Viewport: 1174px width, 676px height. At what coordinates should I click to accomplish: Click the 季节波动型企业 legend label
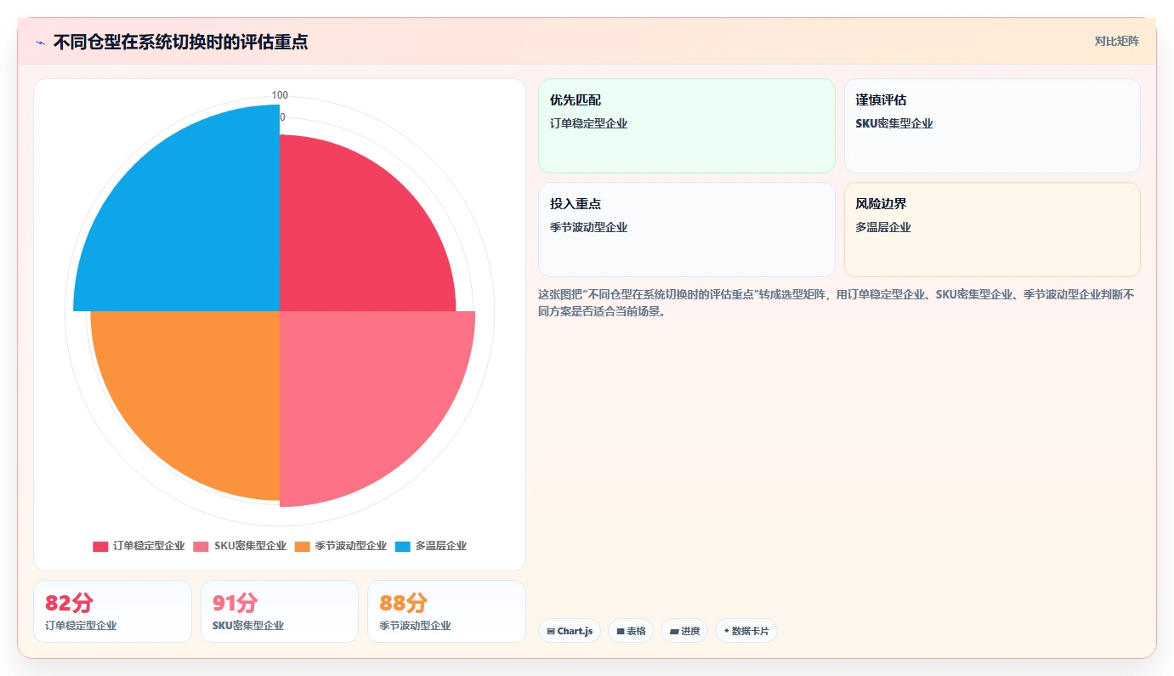click(x=350, y=546)
